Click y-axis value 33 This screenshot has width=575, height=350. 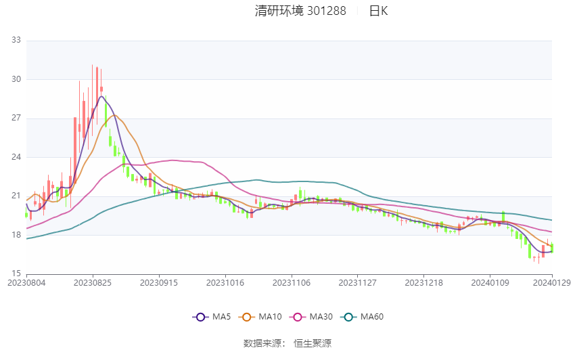(16, 40)
